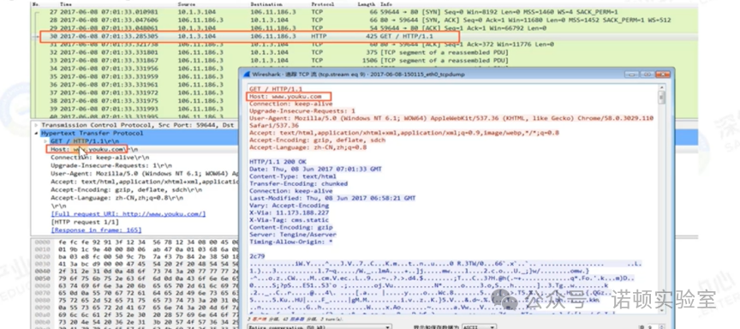Sort packet list by Info column
The width and height of the screenshot is (740, 329).
coord(386,3)
